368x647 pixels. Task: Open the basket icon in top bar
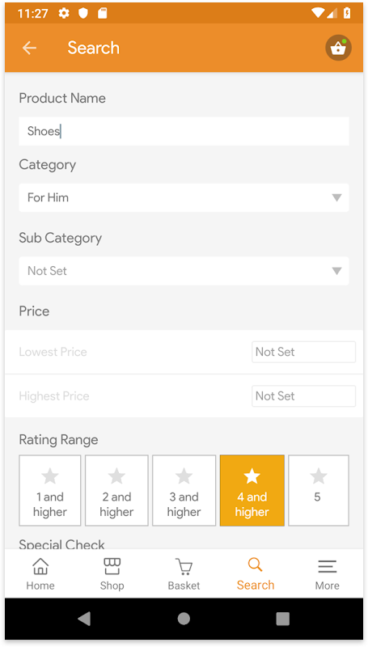point(338,48)
